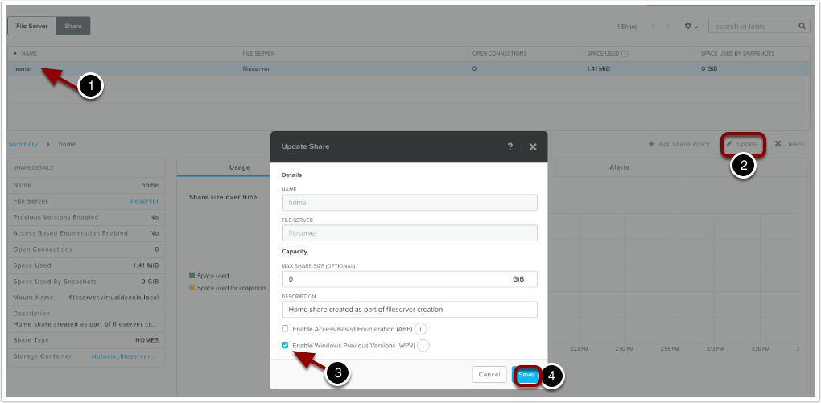Go to previous page arrow in table

coord(654,27)
